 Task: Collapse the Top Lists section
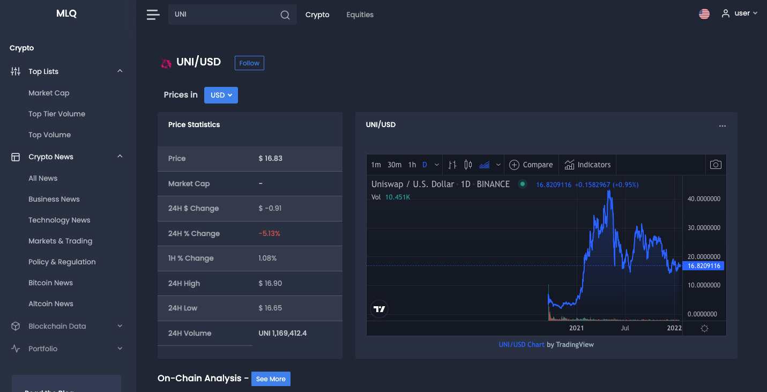(120, 71)
